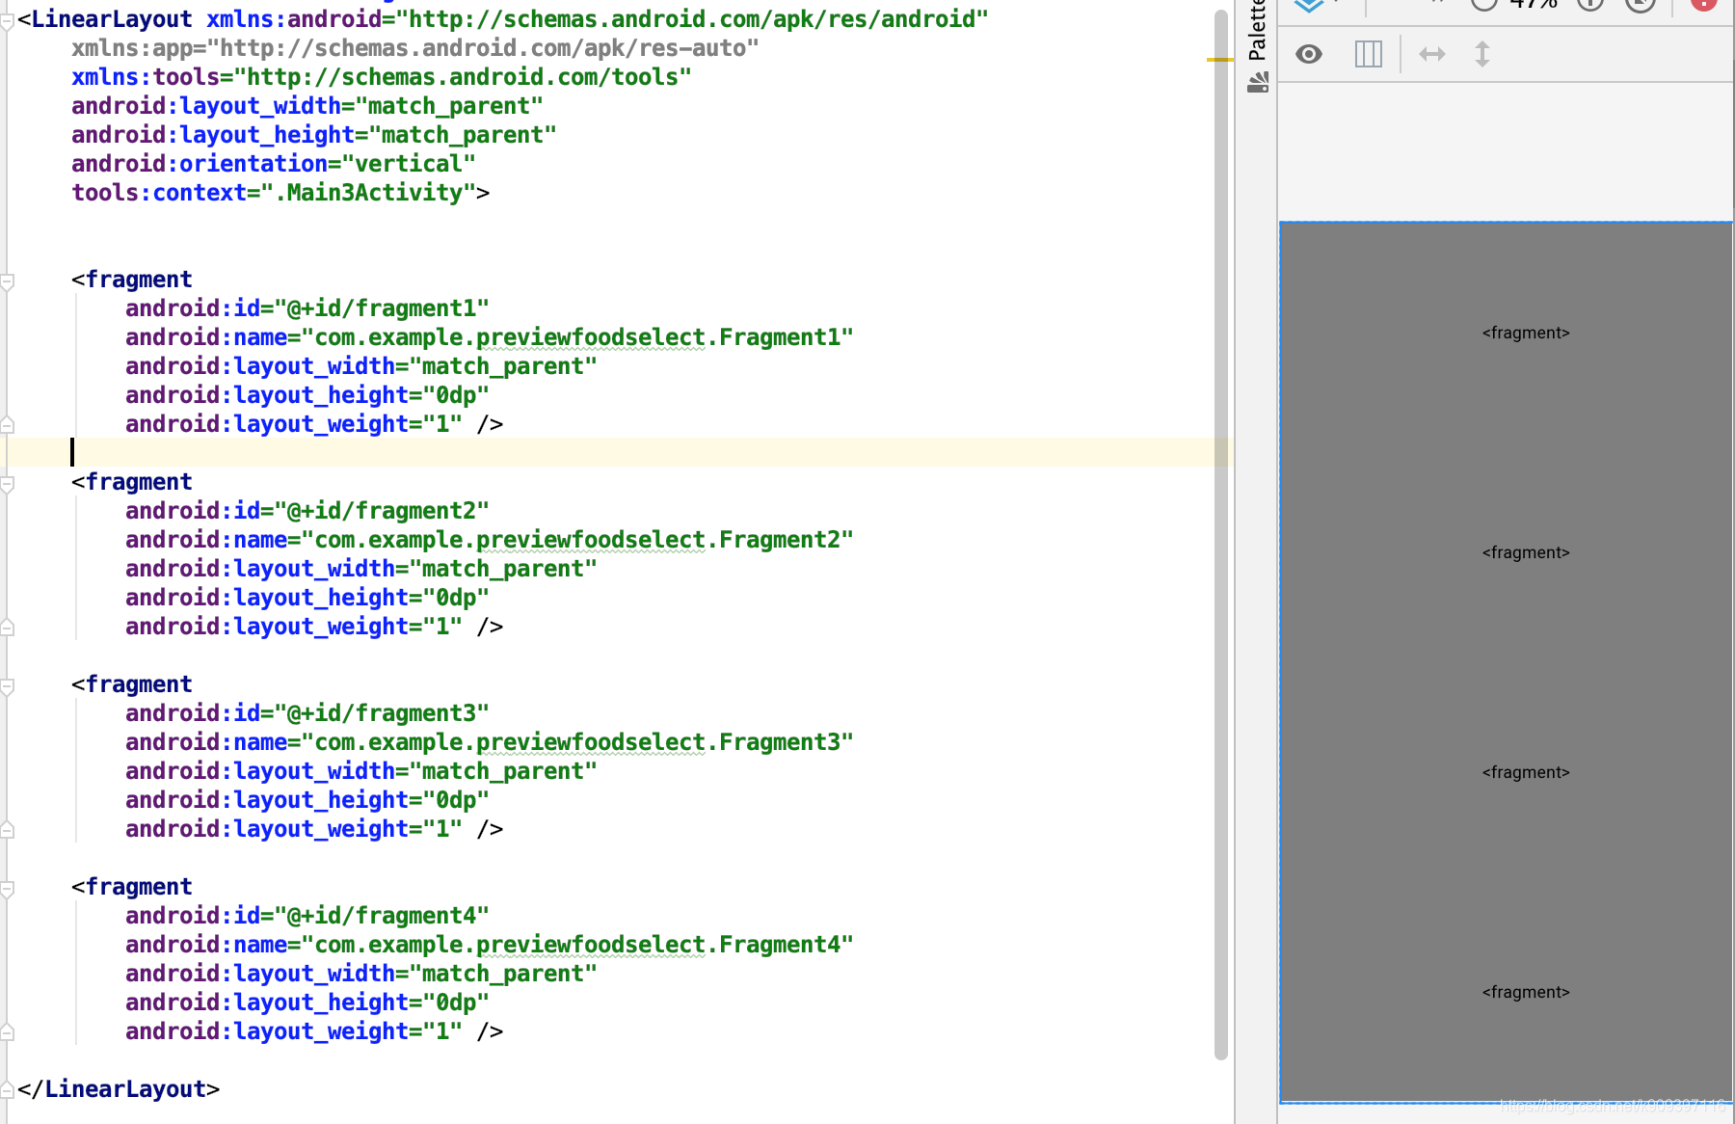Click the columns distribute-weight icon
1735x1124 pixels.
[1368, 54]
